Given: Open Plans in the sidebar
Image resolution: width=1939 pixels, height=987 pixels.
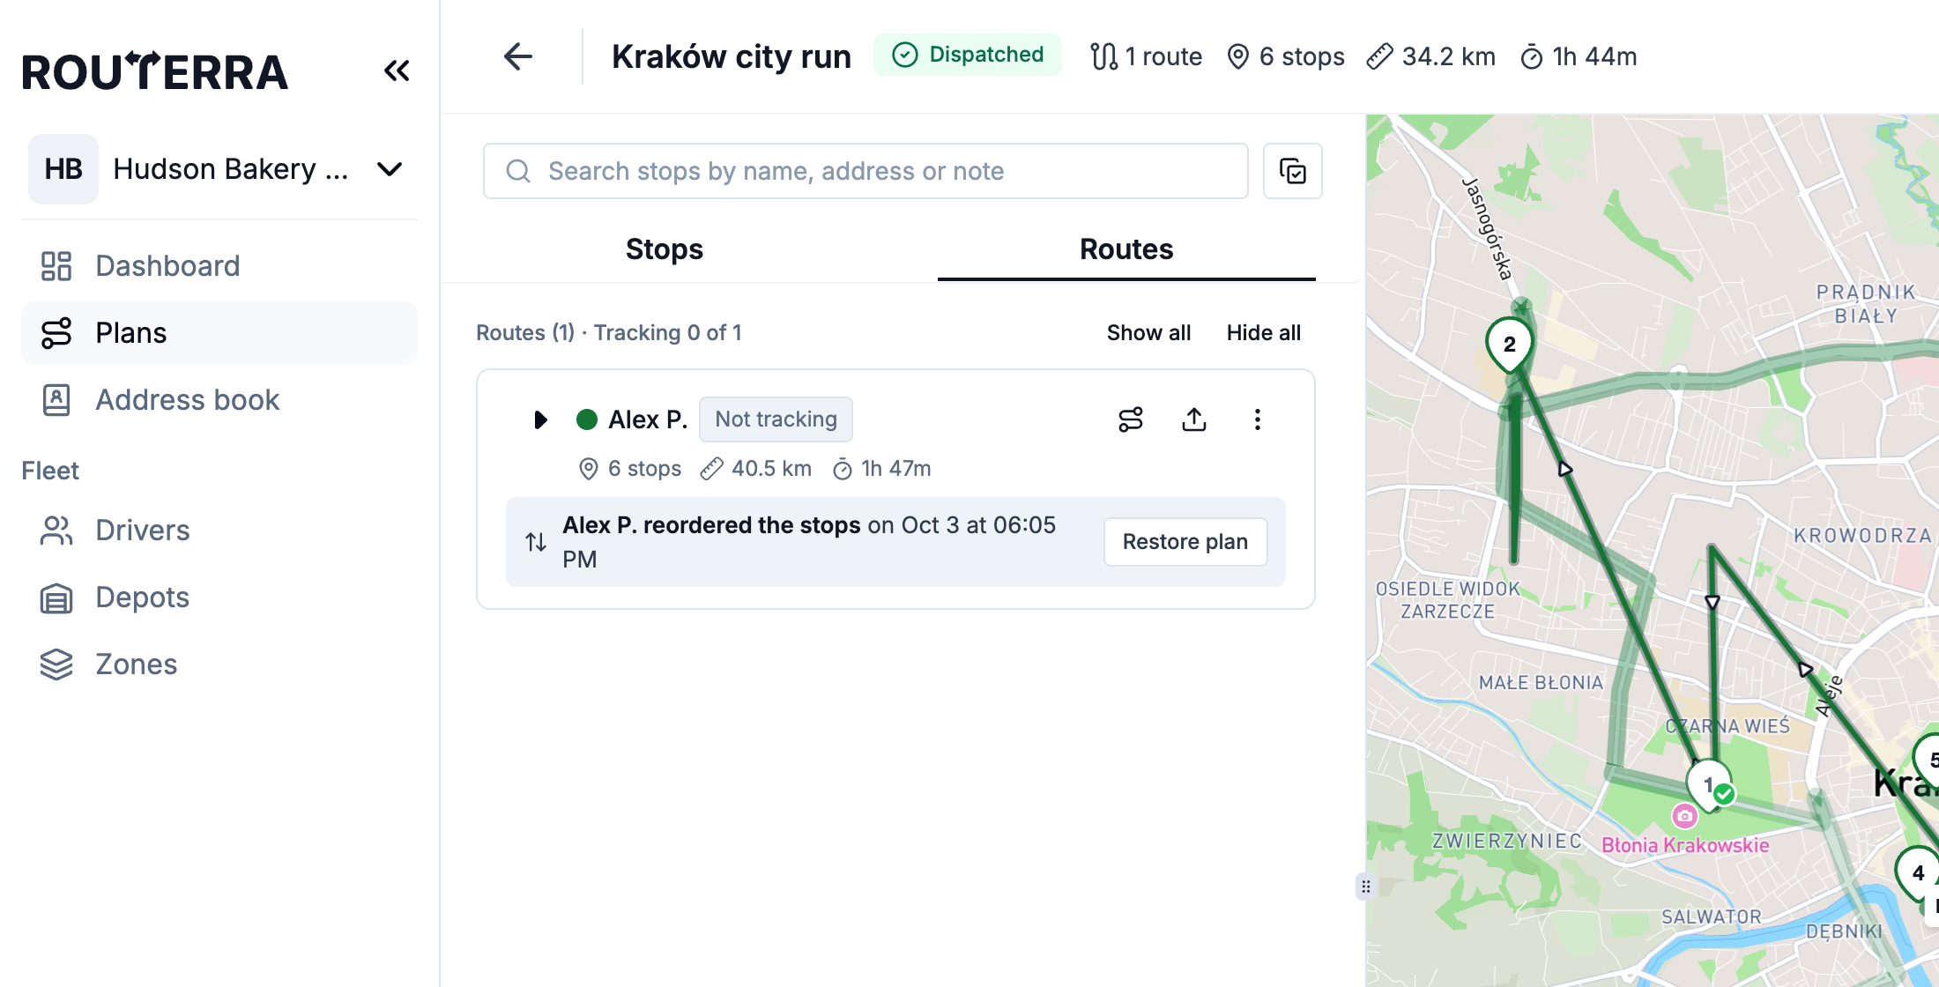Looking at the screenshot, I should click(219, 333).
